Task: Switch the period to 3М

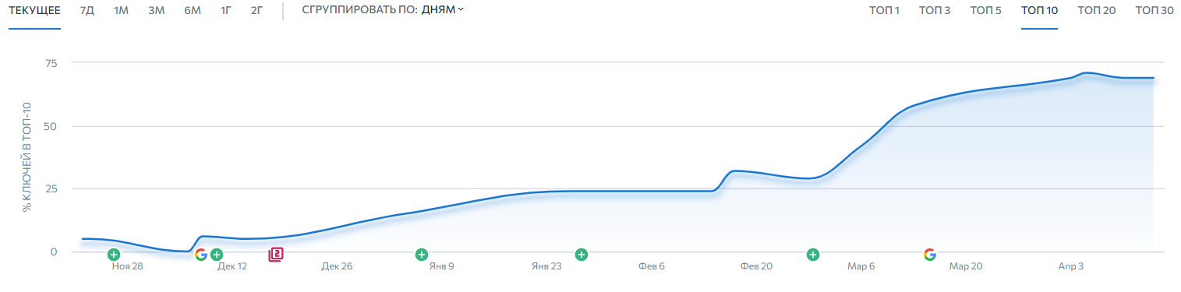Action: tap(157, 10)
